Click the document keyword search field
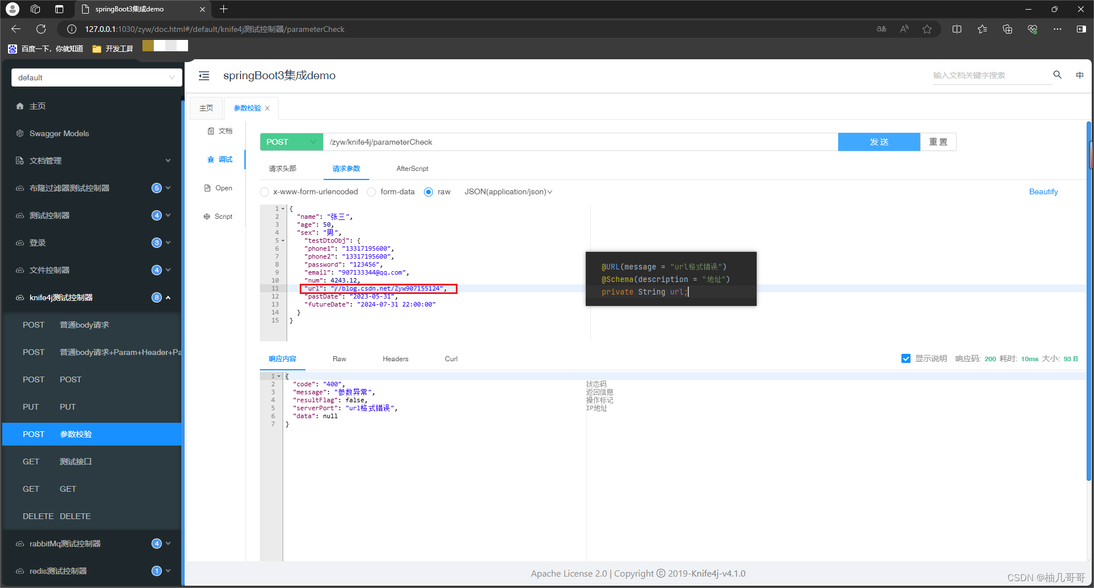This screenshot has height=588, width=1094. 990,75
